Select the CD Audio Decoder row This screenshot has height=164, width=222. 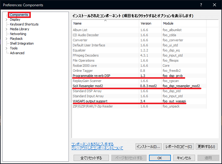[139, 35]
